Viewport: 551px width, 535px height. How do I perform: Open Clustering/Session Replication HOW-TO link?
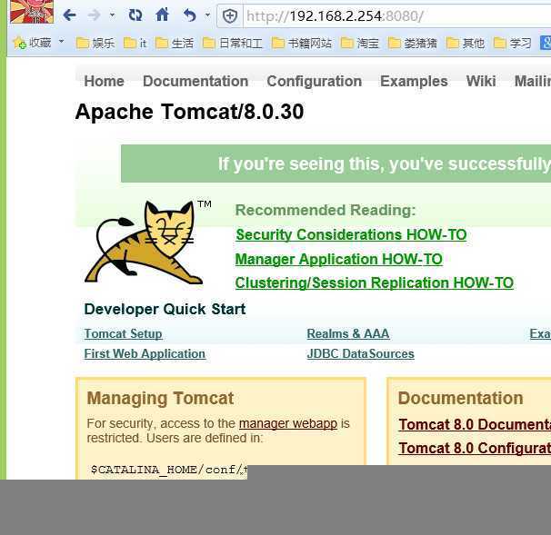[375, 283]
